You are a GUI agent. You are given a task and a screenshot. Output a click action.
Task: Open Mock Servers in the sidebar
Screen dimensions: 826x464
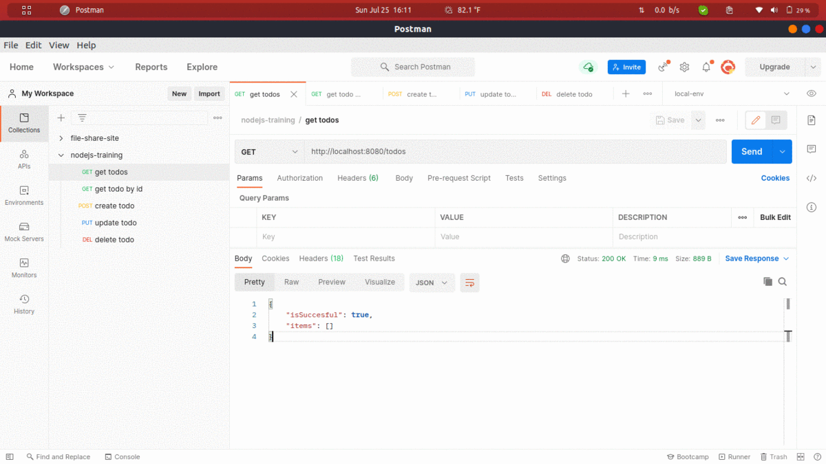coord(24,232)
